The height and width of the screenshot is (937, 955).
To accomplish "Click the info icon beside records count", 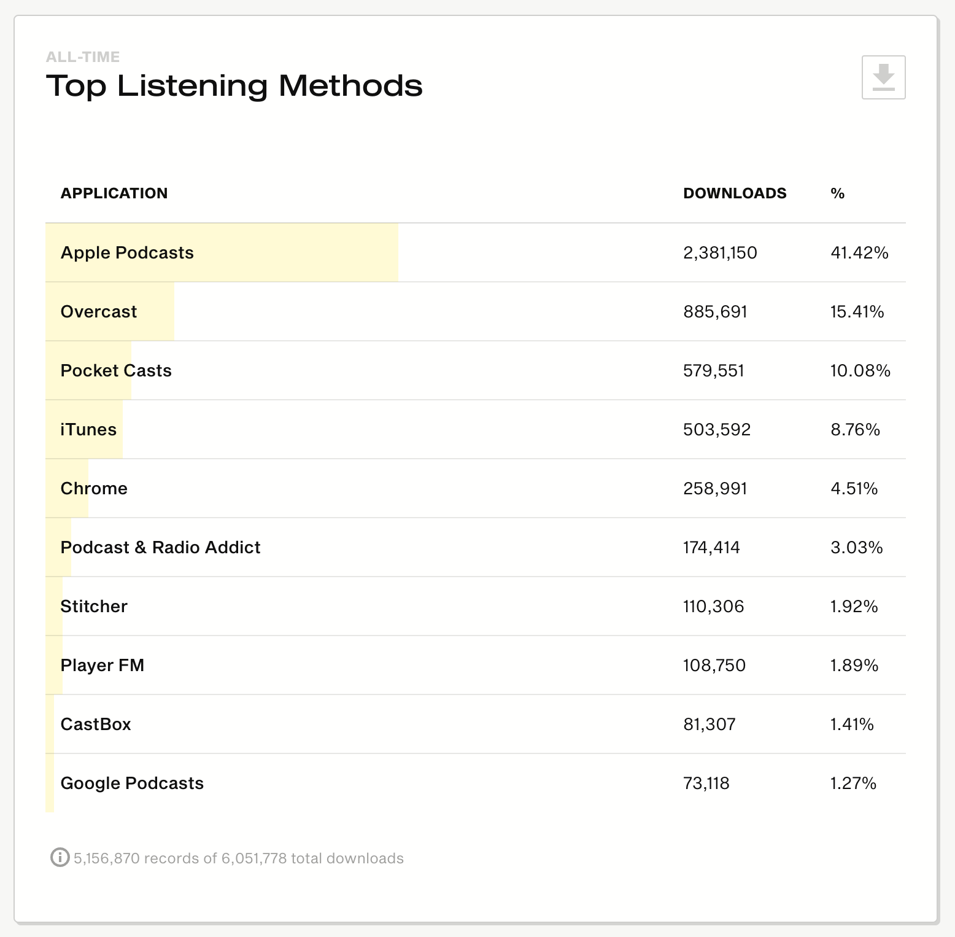I will [60, 857].
